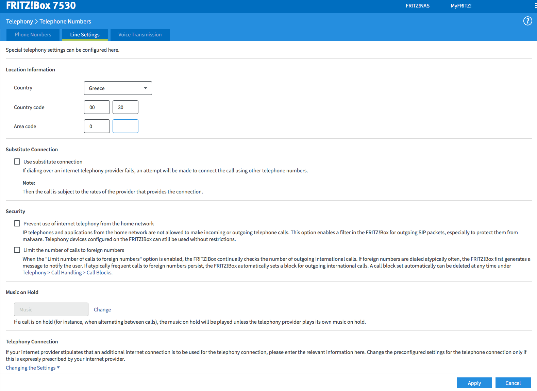Image resolution: width=537 pixels, height=391 pixels.
Task: Focus the empty area code field
Action: (x=125, y=126)
